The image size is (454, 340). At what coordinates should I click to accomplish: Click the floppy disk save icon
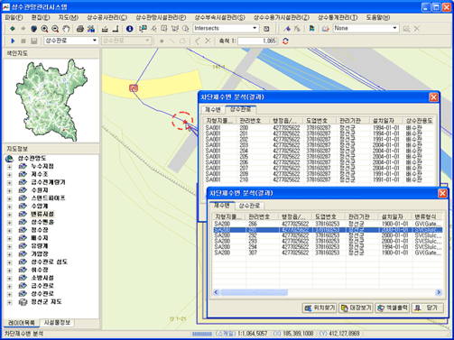point(33,41)
